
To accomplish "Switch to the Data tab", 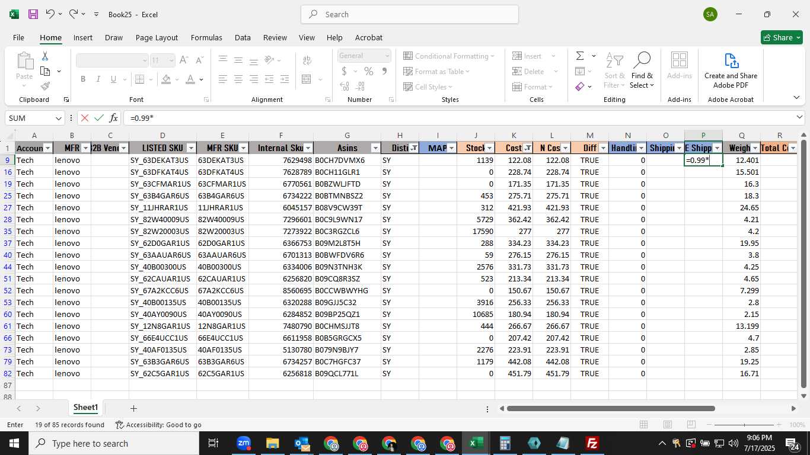I will (x=243, y=37).
